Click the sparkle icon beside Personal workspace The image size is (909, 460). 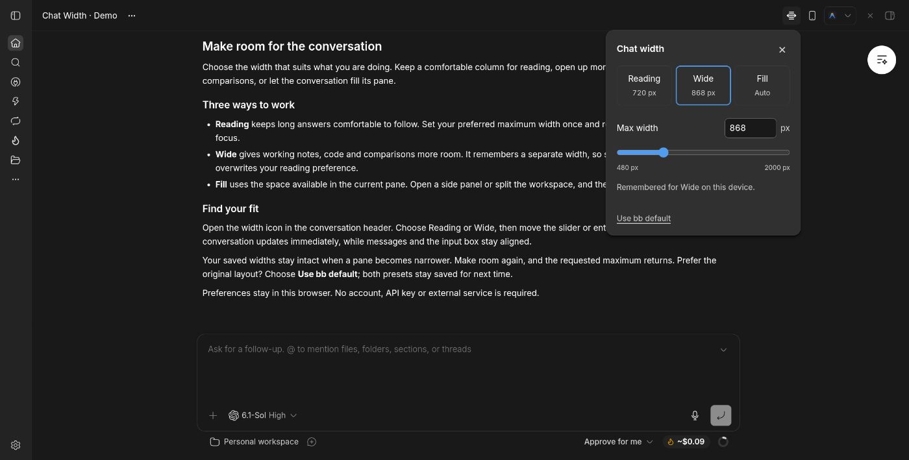coord(312,442)
